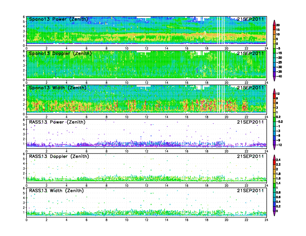Image resolution: width=306 pixels, height=236 pixels.
Task: Click the "Spano13 Doppler (Zenith)" panel title
Action: tap(60, 53)
